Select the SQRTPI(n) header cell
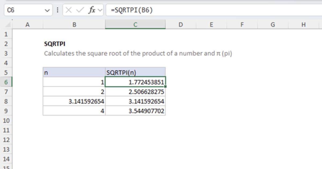 pyautogui.click(x=135, y=72)
